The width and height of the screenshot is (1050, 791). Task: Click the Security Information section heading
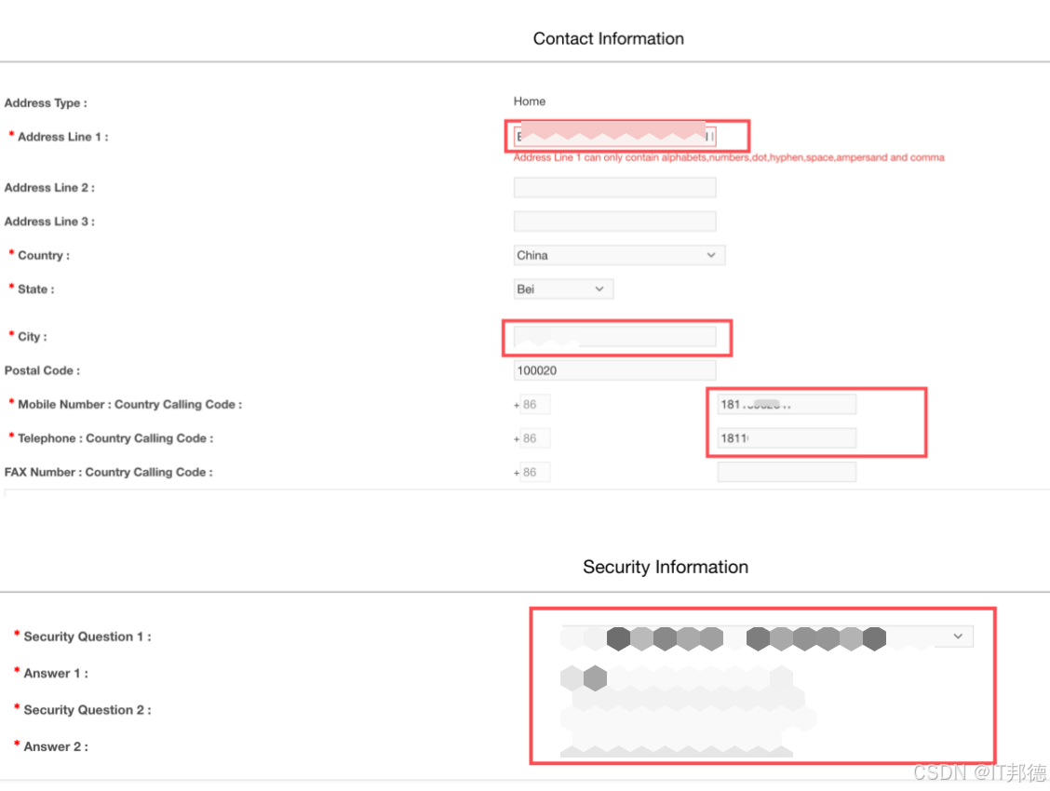tap(666, 568)
